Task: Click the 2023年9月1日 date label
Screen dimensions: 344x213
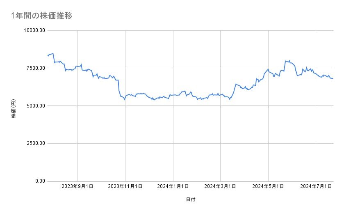Action: [77, 187]
